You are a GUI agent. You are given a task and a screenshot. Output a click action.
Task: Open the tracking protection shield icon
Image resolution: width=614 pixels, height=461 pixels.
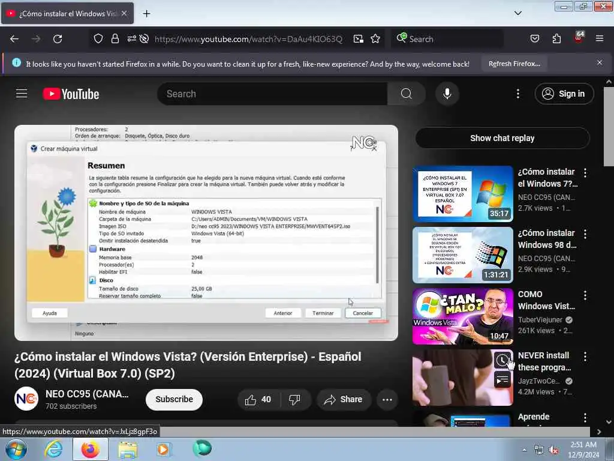98,38
